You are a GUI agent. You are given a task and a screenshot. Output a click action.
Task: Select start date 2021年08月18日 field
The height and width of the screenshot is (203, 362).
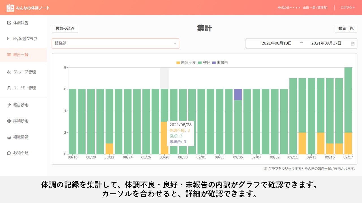(x=276, y=43)
